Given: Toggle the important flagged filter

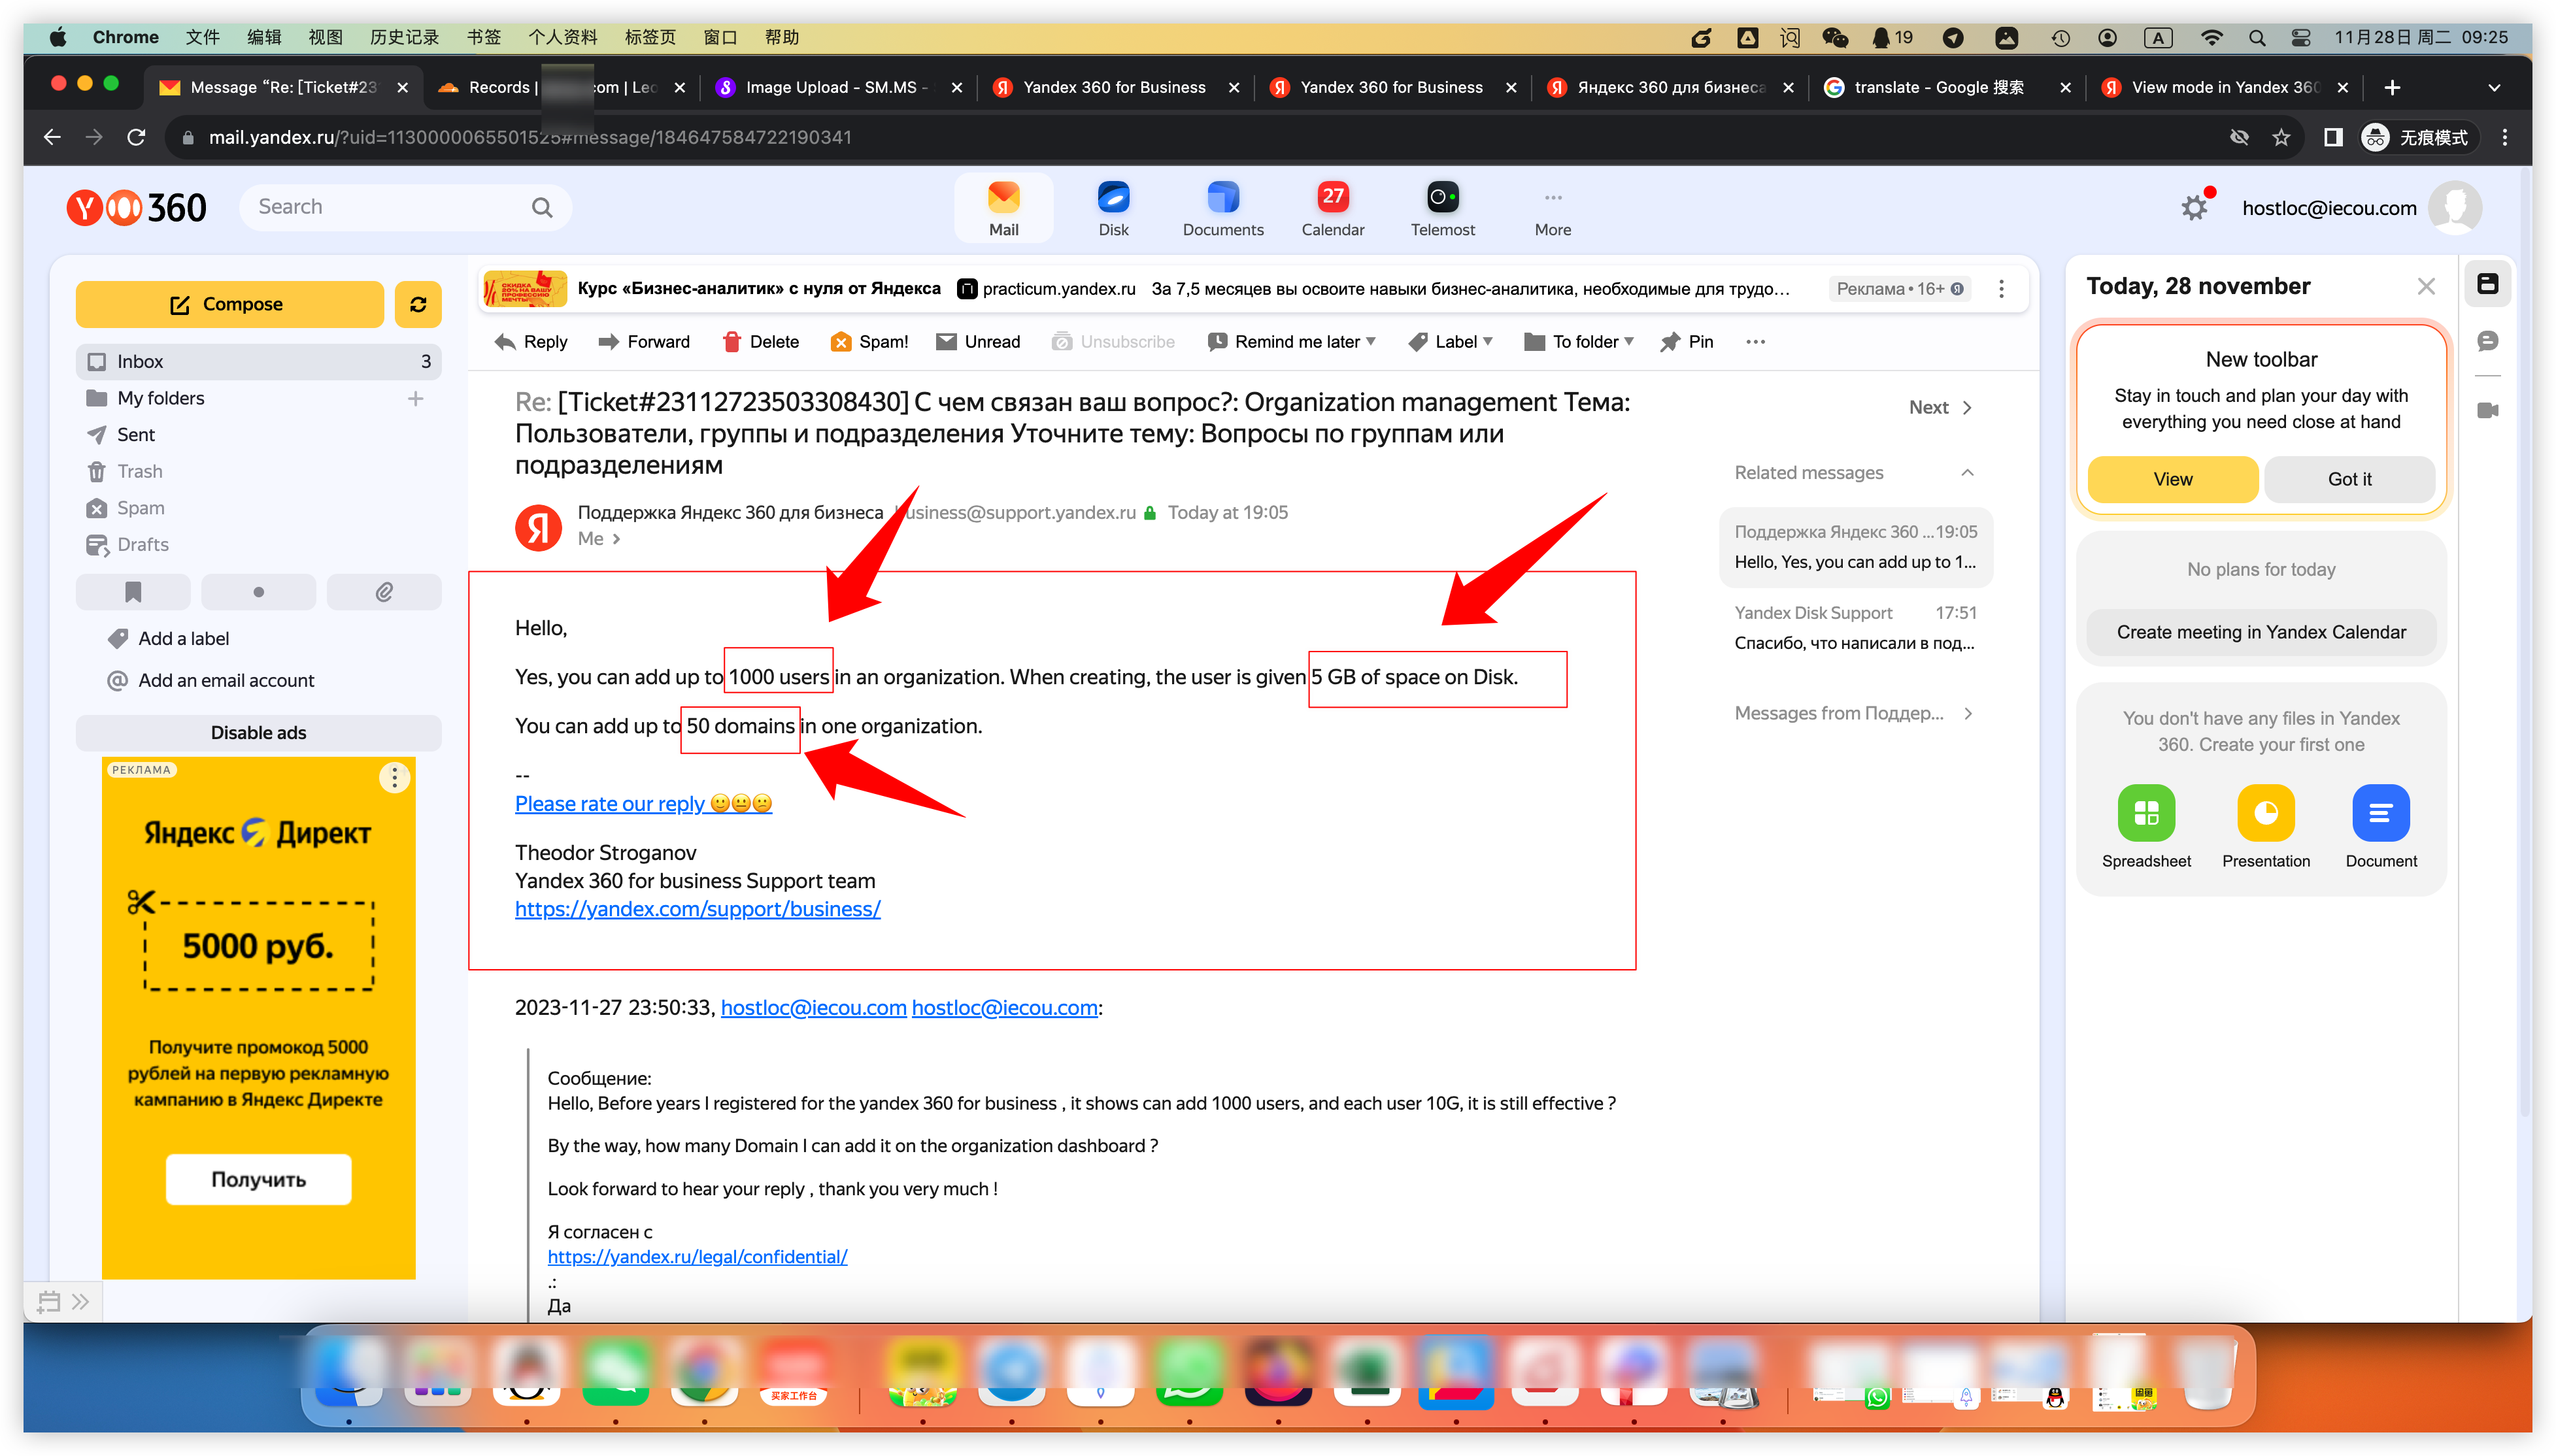Looking at the screenshot, I should (133, 592).
